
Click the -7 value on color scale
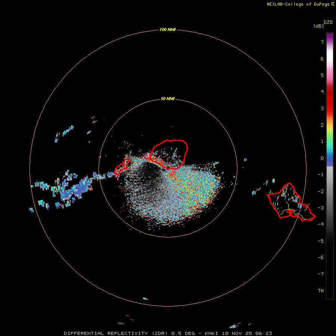[321, 274]
